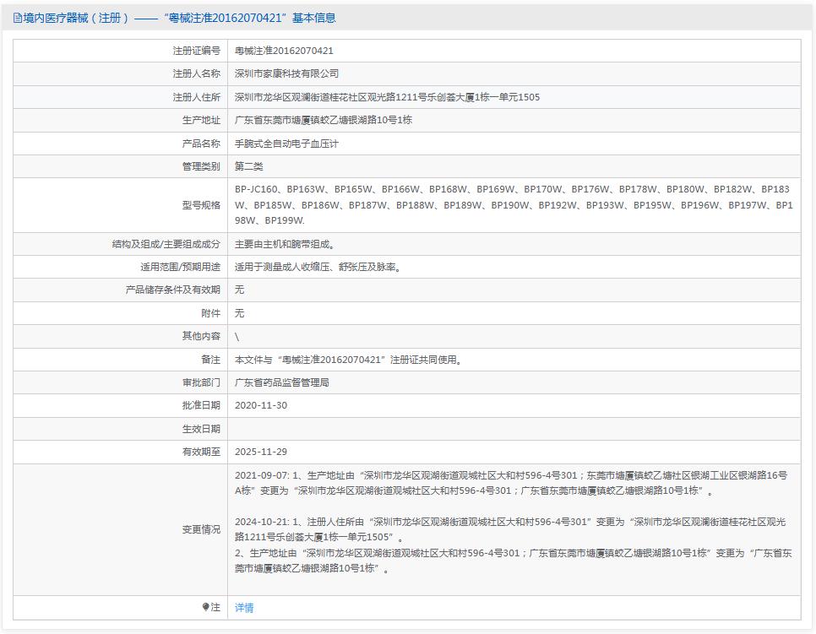Click the 2024-10-21 change record paragraph
Screen dimensions: 816x634
tap(510, 529)
